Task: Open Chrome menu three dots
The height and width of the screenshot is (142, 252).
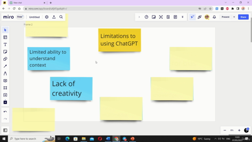Action: click(x=248, y=9)
